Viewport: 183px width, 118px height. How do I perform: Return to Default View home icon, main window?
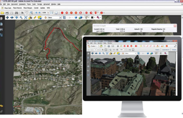[45, 18]
